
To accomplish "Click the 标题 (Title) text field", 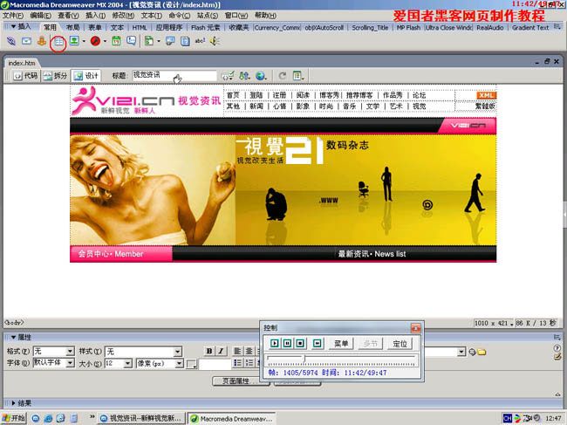I will (x=174, y=76).
